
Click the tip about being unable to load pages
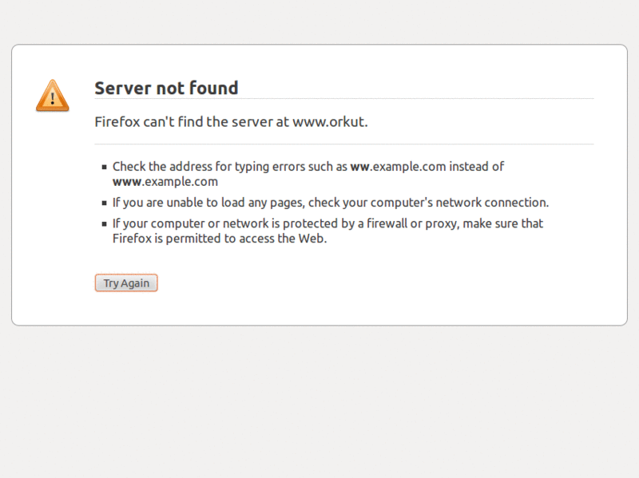[x=330, y=203]
